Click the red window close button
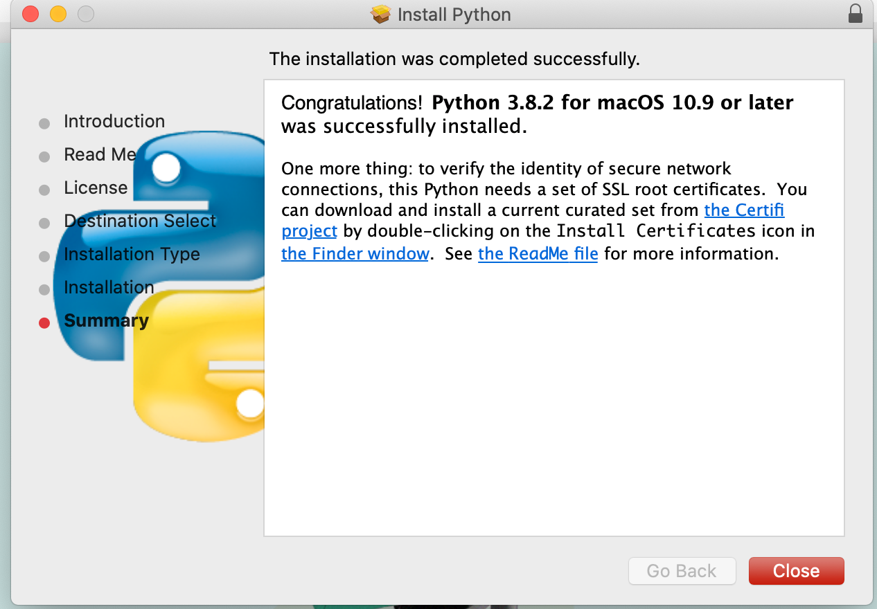Screen dimensions: 877x609 30,13
